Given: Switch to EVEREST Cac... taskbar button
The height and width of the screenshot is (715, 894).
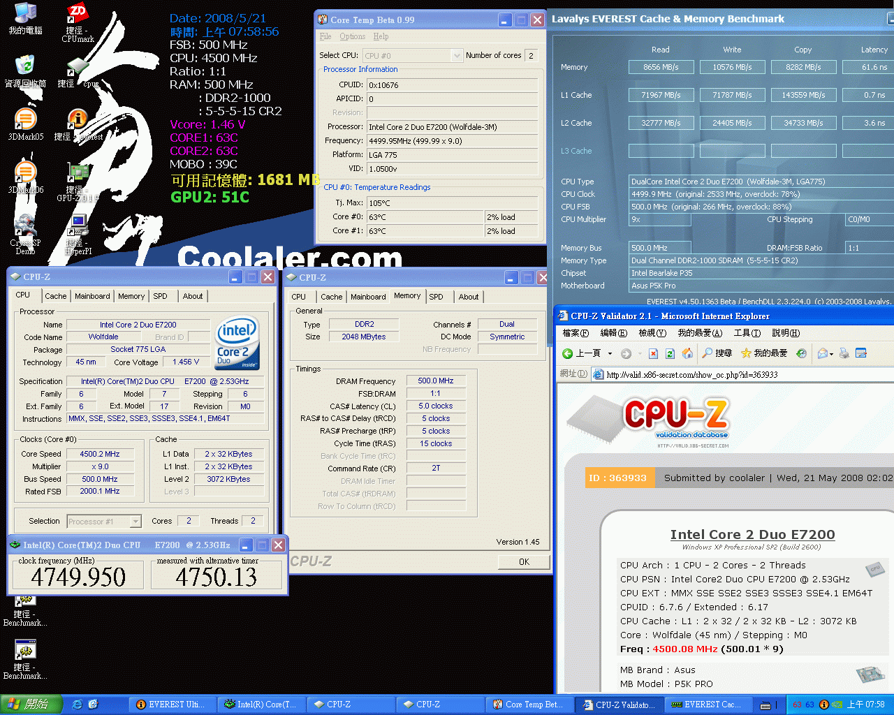Looking at the screenshot, I should pyautogui.click(x=708, y=705).
